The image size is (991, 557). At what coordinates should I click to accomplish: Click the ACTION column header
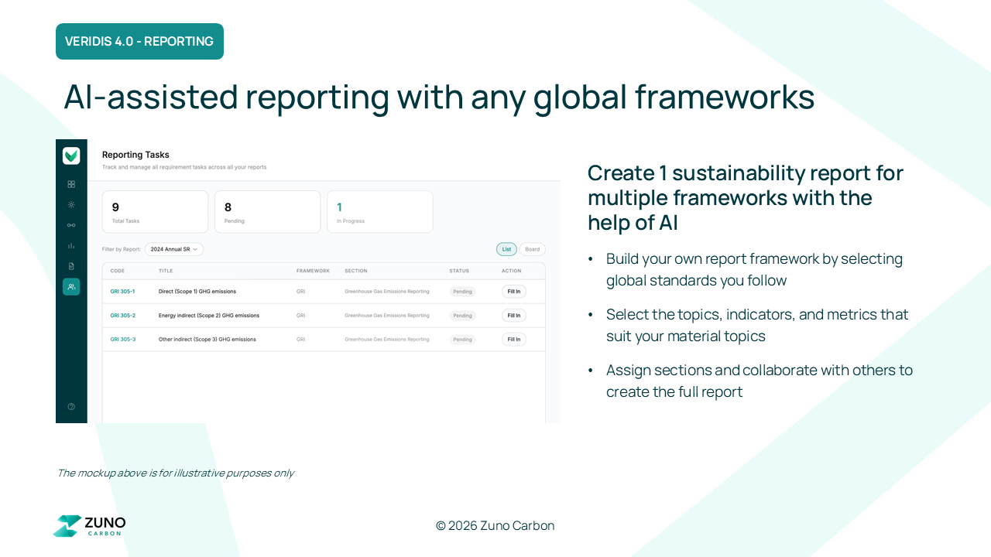click(x=512, y=271)
